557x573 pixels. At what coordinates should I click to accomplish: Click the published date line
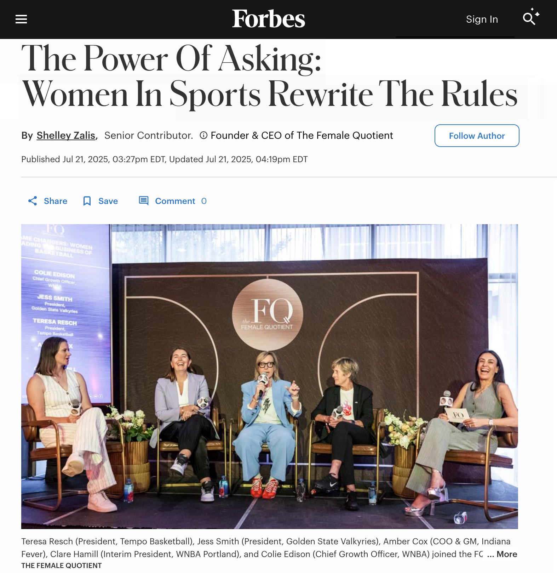point(165,159)
